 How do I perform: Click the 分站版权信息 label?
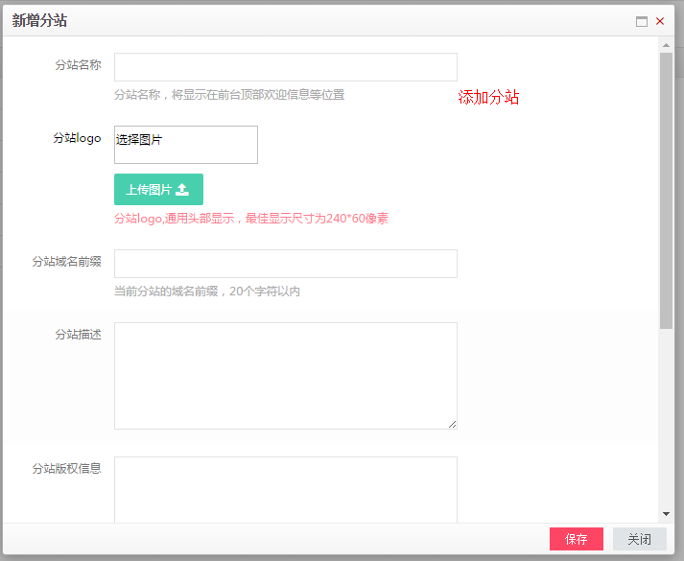67,469
